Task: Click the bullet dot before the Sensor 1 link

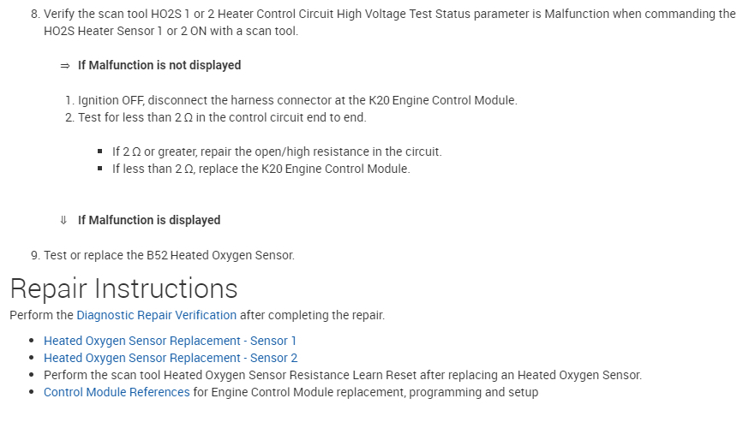Action: tap(33, 341)
